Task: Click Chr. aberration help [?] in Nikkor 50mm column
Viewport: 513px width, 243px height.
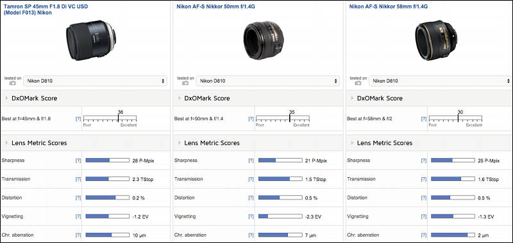Action: pos(251,235)
